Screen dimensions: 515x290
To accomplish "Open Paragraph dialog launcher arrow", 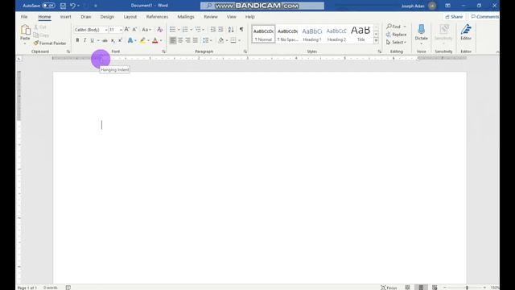I will point(245,52).
